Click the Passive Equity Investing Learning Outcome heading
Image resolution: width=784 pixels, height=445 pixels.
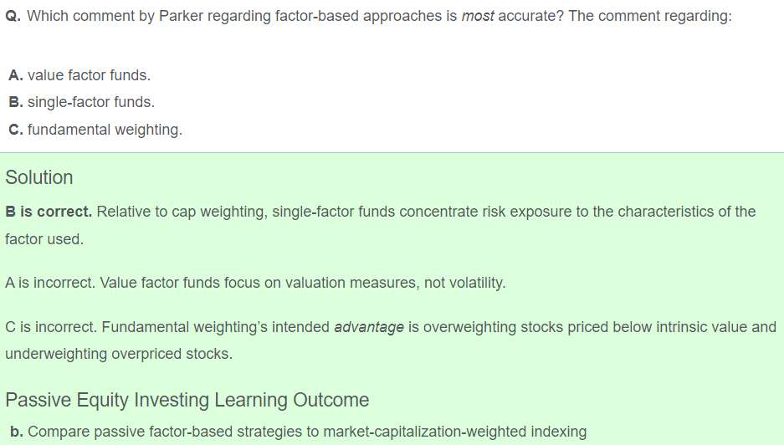(187, 400)
